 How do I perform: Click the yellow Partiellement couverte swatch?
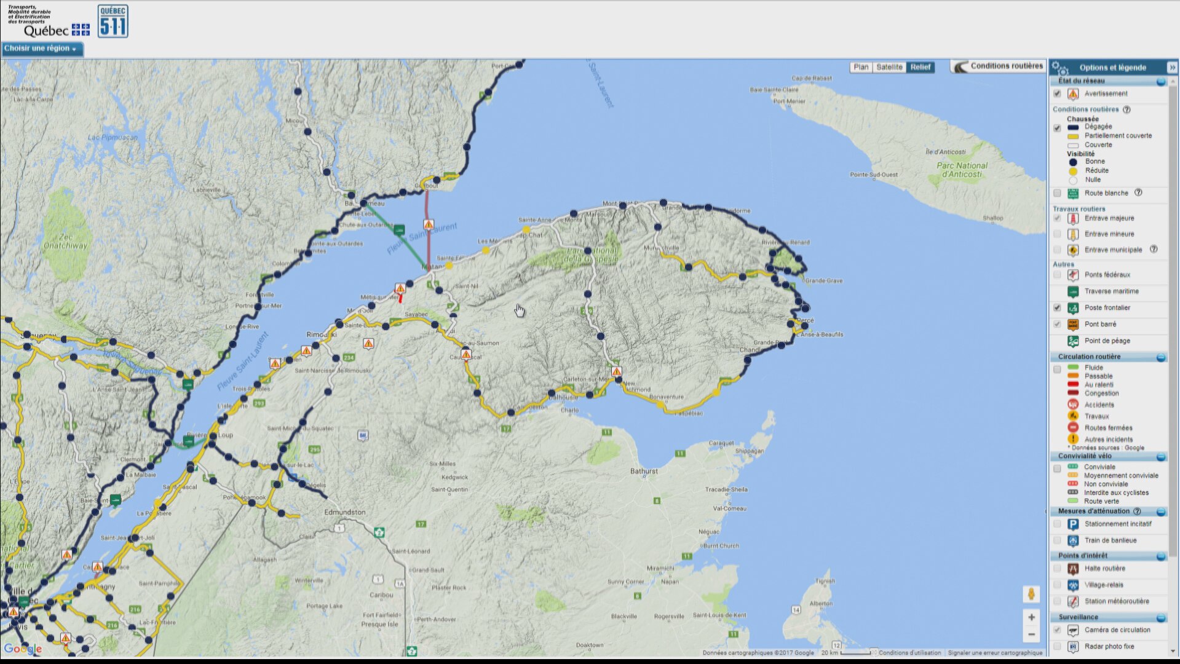pyautogui.click(x=1072, y=135)
